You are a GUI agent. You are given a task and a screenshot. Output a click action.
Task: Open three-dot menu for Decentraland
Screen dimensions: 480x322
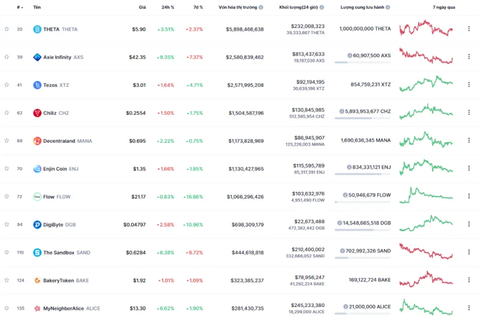tap(469, 140)
